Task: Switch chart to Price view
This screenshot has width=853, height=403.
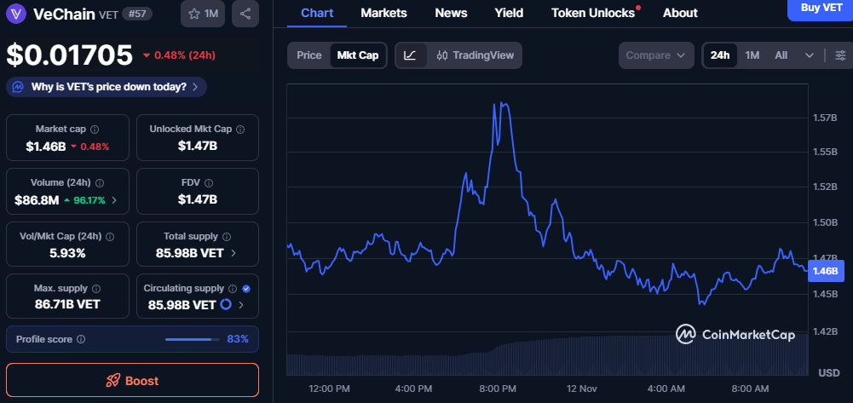Action: coord(308,55)
